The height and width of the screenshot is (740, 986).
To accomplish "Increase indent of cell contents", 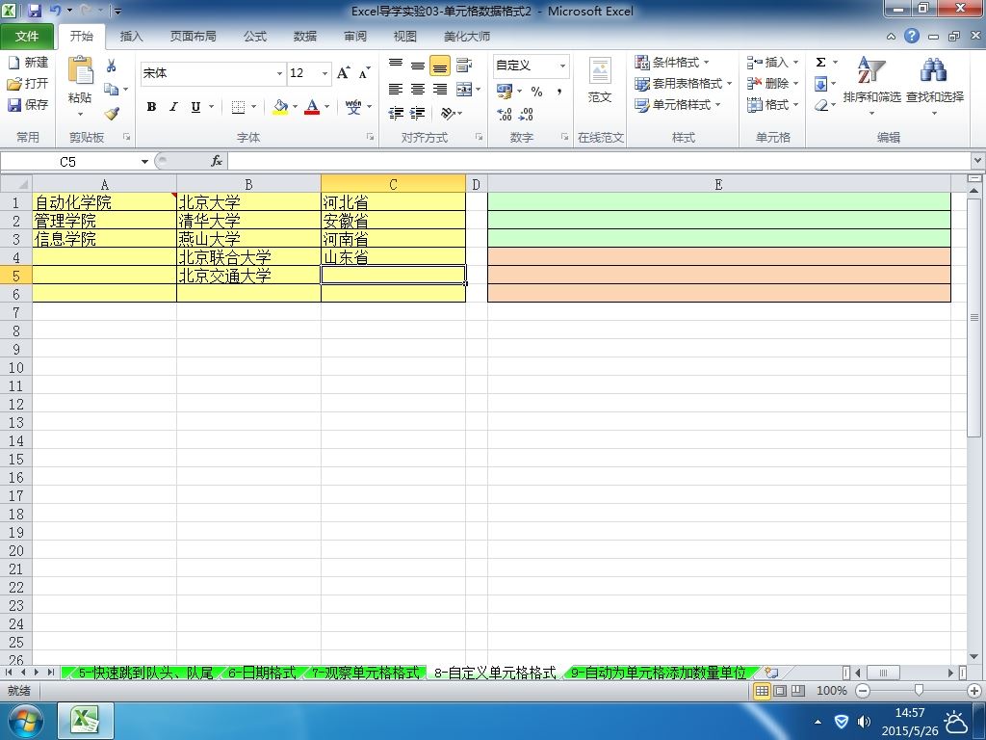I will [418, 114].
